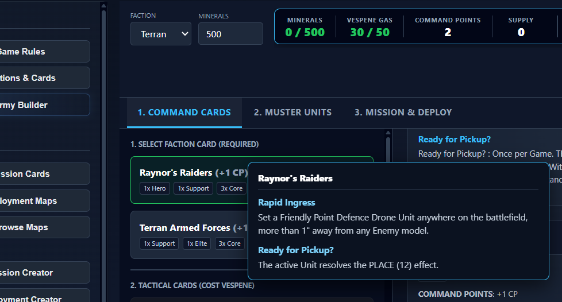Click the Raynor's Raiders title in the tooltip

pyautogui.click(x=295, y=179)
